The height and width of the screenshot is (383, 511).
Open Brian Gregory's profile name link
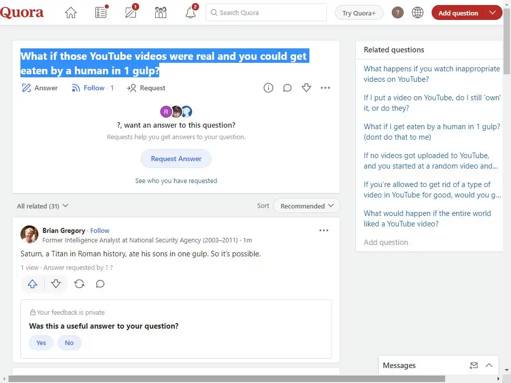[64, 230]
